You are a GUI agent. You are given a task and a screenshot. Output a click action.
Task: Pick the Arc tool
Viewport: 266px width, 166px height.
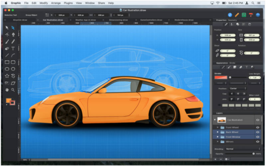tap(13, 55)
